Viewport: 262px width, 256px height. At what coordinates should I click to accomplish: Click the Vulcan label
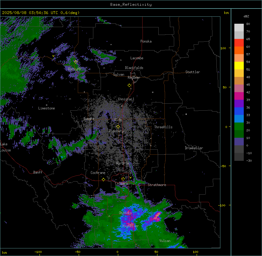(165, 241)
